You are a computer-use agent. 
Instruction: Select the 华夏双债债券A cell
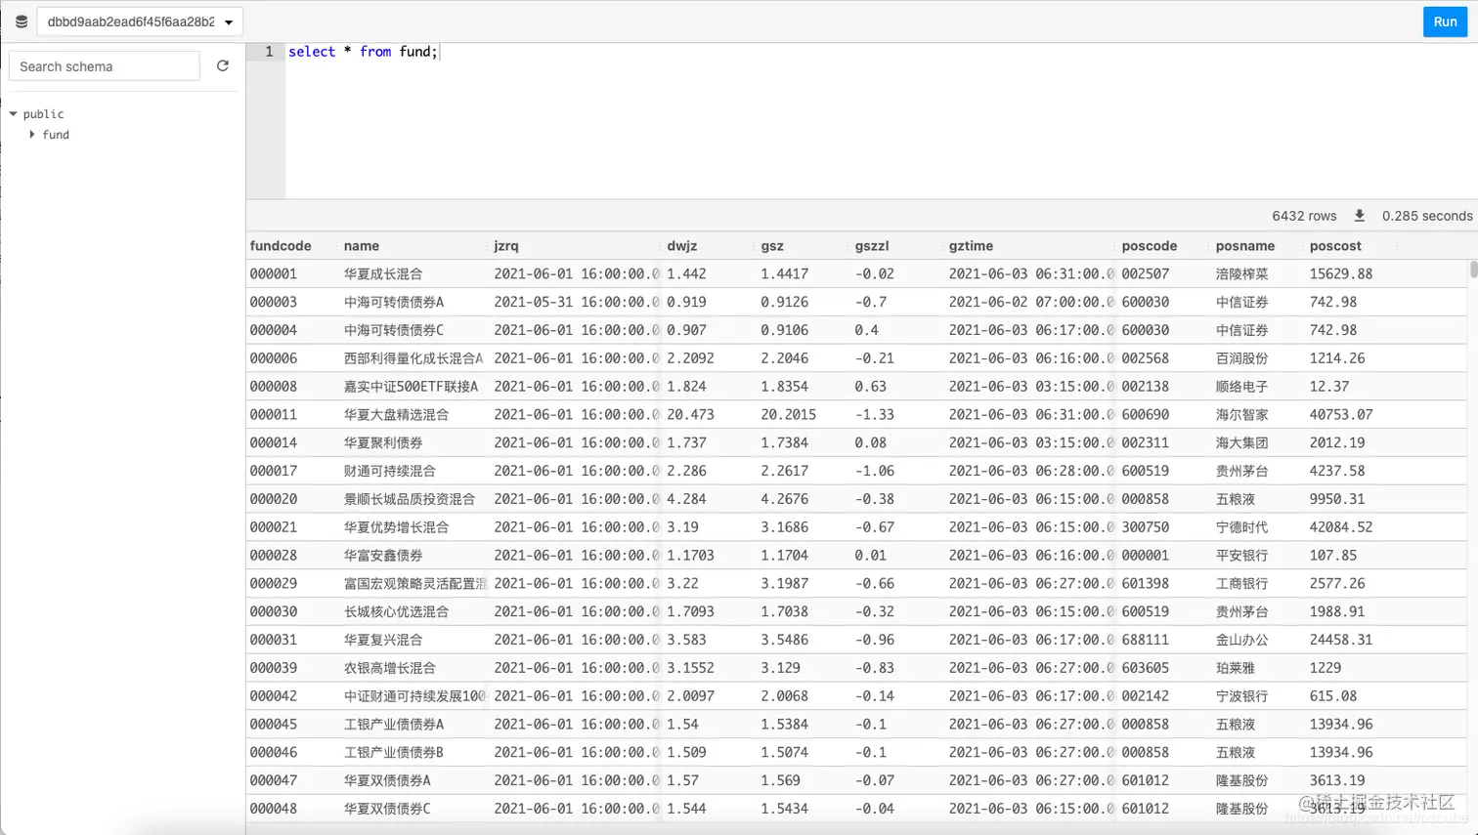click(x=387, y=780)
